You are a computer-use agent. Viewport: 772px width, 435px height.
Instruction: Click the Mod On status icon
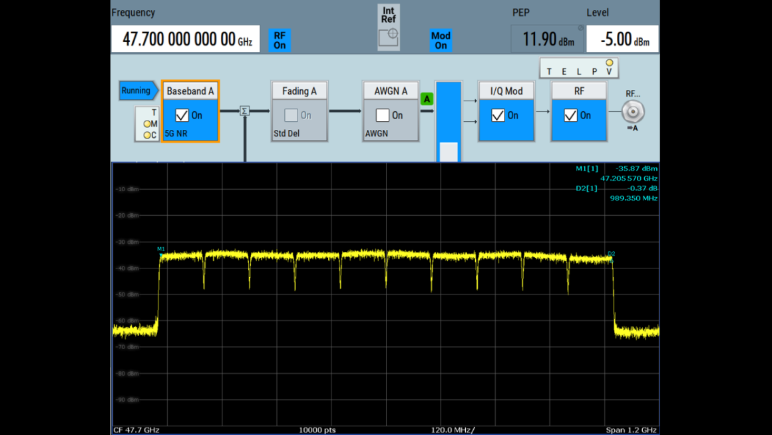click(x=441, y=41)
